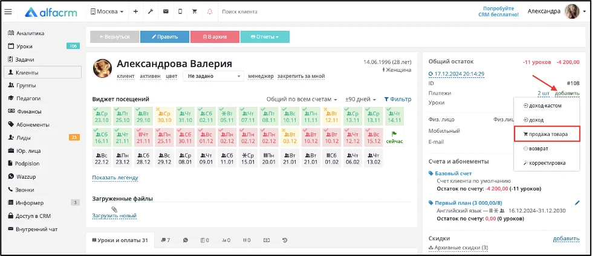This screenshot has height=256, width=592.
Task: Open the comments tab showing 7
Action: pos(166,240)
